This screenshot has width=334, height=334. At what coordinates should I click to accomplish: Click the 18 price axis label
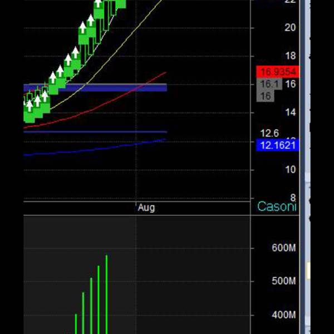tap(290, 56)
